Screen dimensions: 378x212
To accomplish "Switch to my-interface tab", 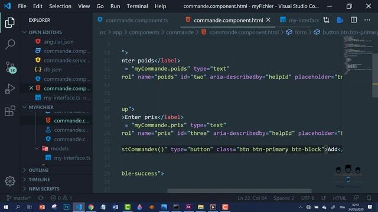I will coord(299,21).
